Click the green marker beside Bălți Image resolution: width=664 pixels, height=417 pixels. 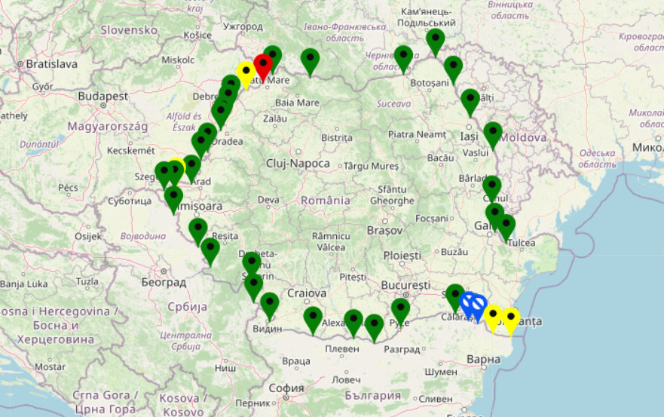[x=470, y=100]
